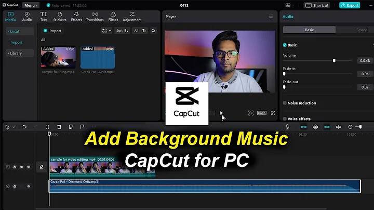Screen dimensions: 374x210
Task: Select the sample video thumbnail
Action: tap(58, 57)
